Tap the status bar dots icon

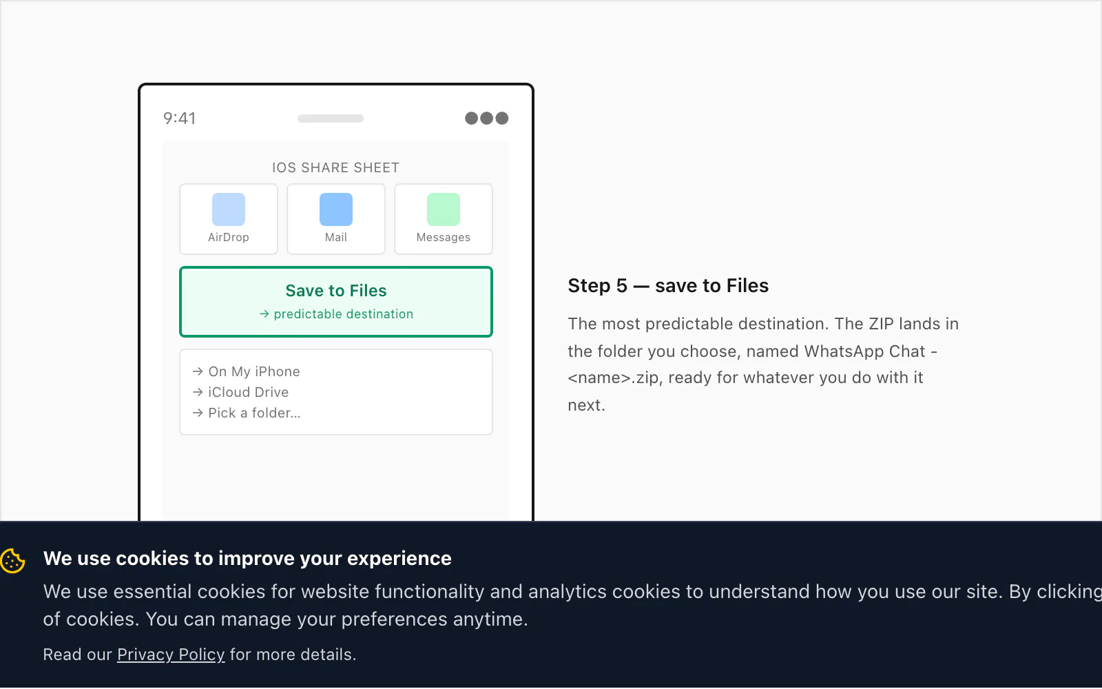(x=487, y=119)
